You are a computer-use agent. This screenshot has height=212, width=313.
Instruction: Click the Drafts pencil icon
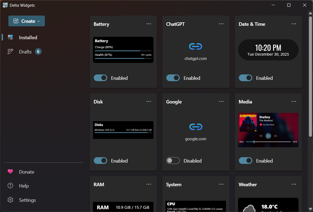[x=10, y=52]
